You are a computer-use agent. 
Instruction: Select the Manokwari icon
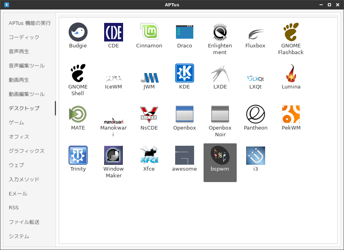[x=114, y=121]
